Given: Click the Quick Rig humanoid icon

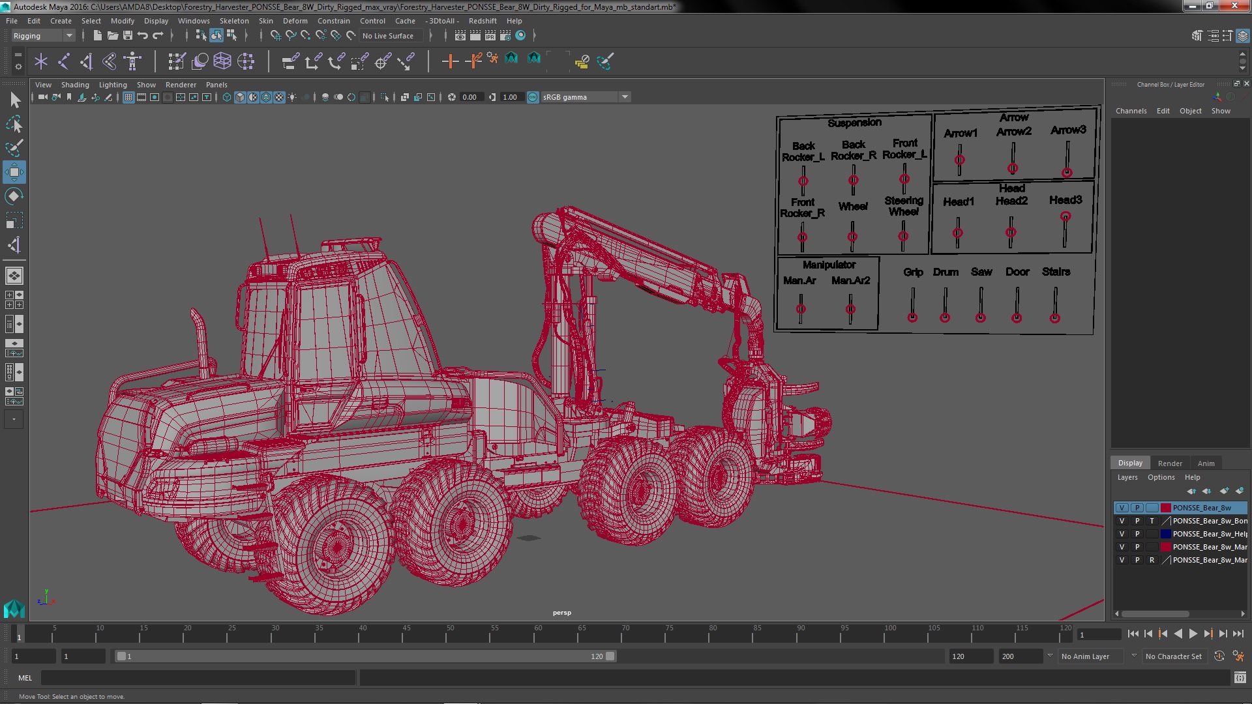Looking at the screenshot, I should tap(132, 61).
